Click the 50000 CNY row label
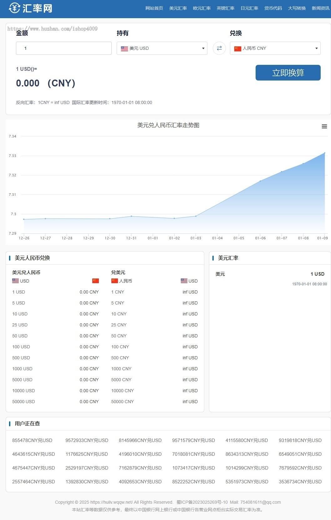The height and width of the screenshot is (520, 331). pyautogui.click(x=123, y=402)
